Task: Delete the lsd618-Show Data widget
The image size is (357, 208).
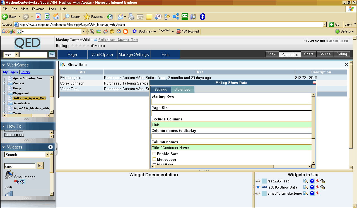Action: (x=317, y=187)
